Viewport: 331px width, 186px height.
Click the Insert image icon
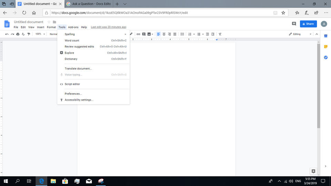pyautogui.click(x=149, y=34)
